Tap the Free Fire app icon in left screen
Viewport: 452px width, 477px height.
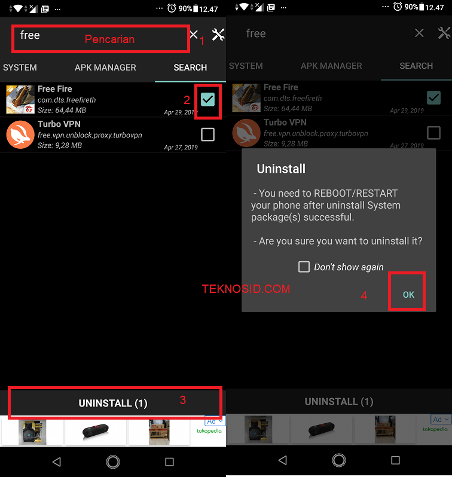20,99
